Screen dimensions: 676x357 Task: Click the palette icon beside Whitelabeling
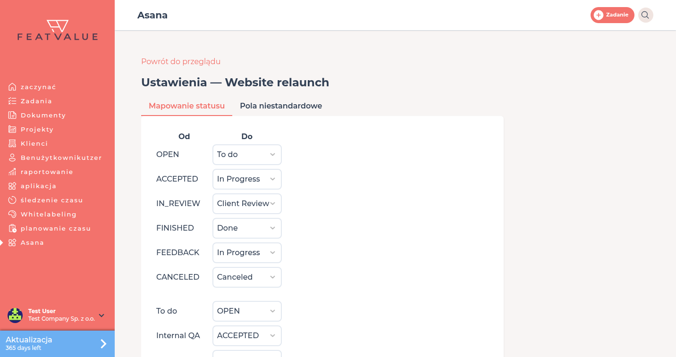tap(12, 214)
